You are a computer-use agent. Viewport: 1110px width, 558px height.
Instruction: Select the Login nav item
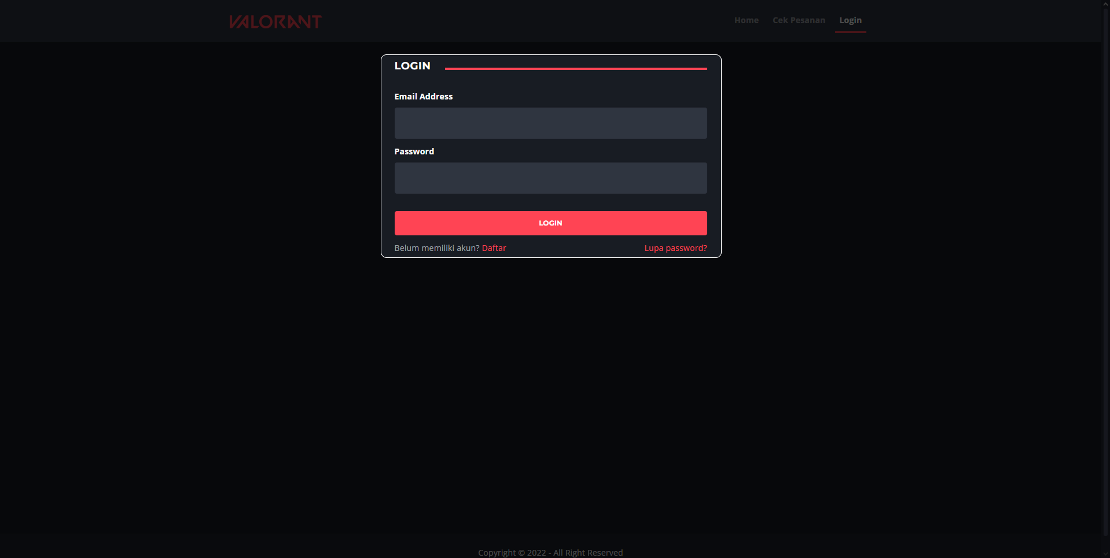pos(850,20)
